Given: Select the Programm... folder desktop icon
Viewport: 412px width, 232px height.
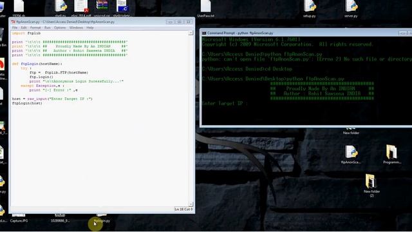Looking at the screenshot, I should coord(392,155).
